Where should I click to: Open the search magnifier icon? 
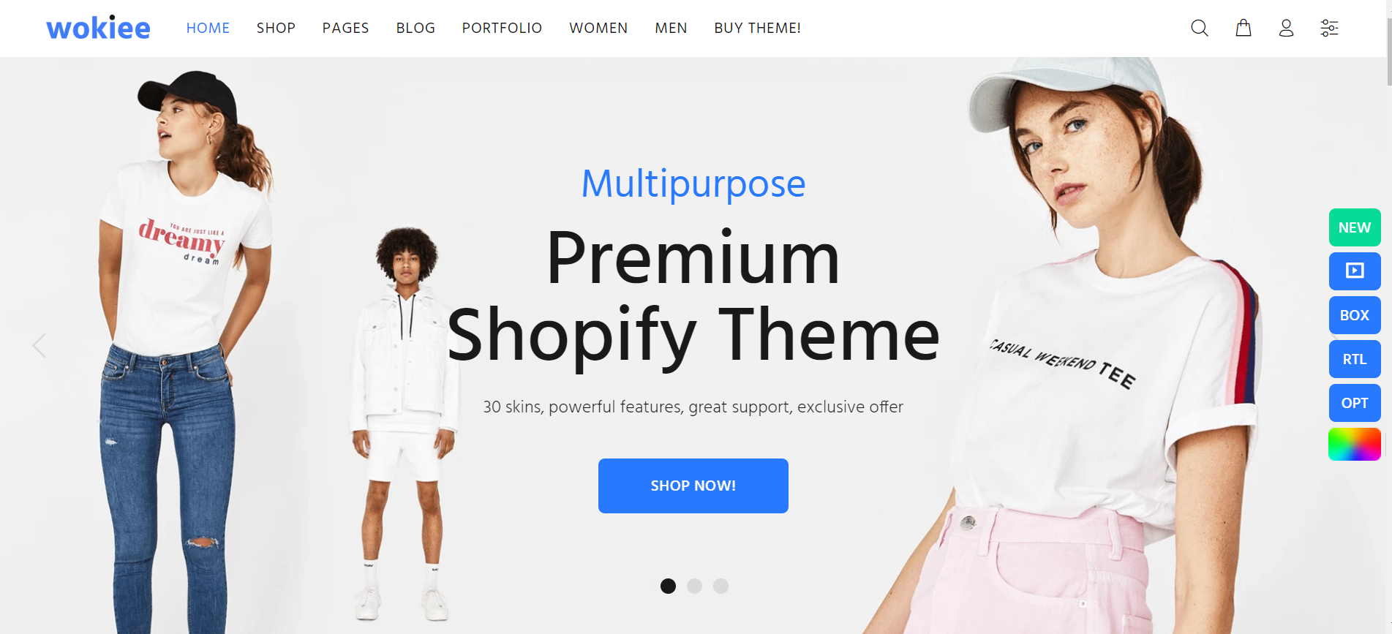pos(1200,28)
